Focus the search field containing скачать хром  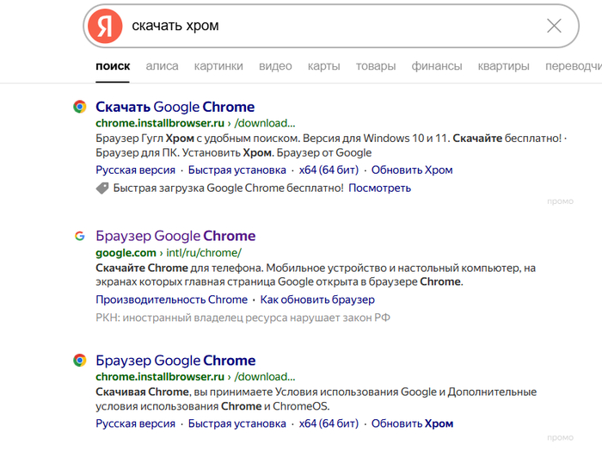click(327, 26)
